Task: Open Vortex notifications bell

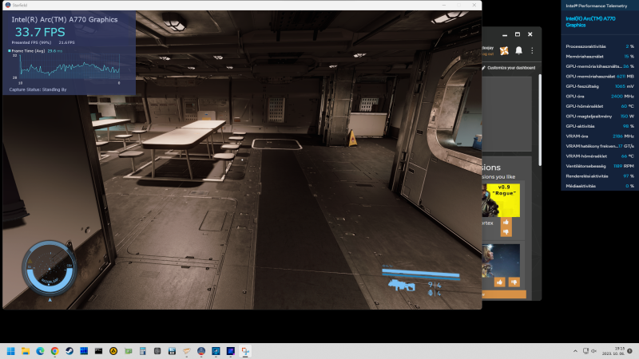Action: click(x=518, y=50)
